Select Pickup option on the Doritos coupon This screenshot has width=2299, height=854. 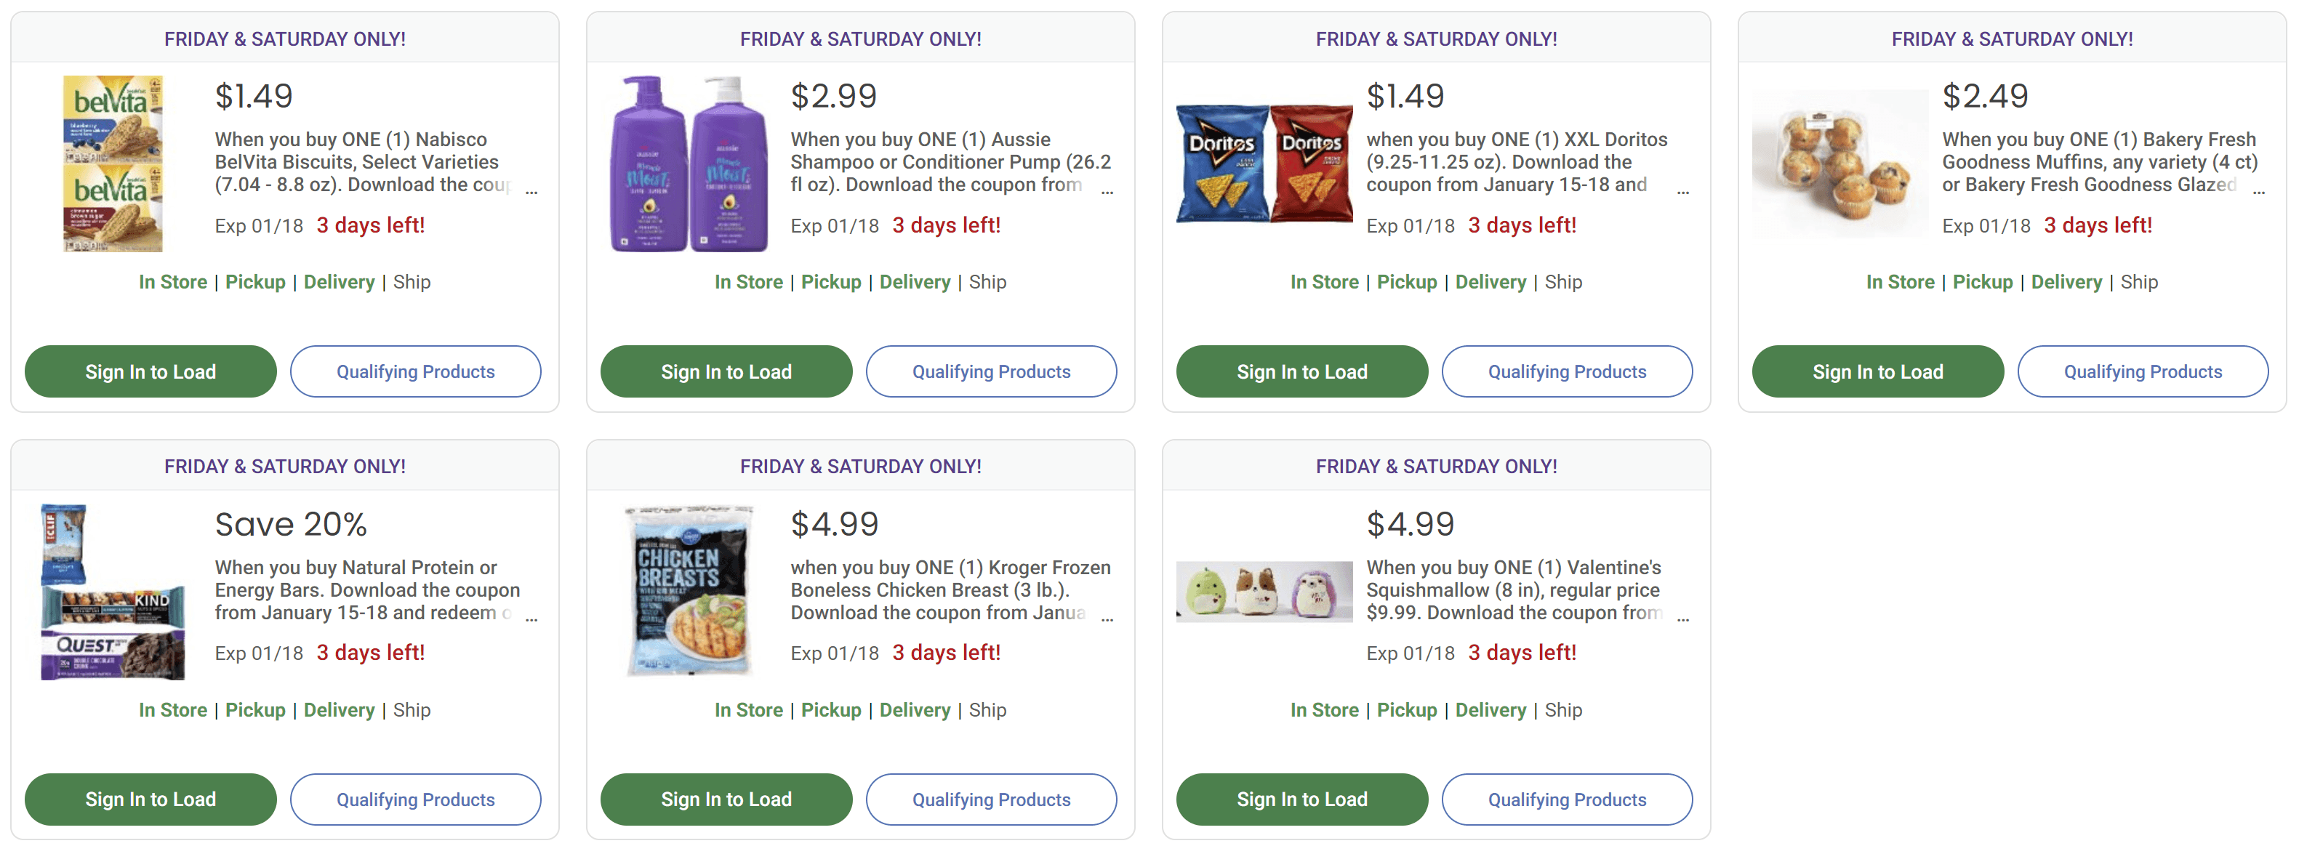pyautogui.click(x=1408, y=281)
